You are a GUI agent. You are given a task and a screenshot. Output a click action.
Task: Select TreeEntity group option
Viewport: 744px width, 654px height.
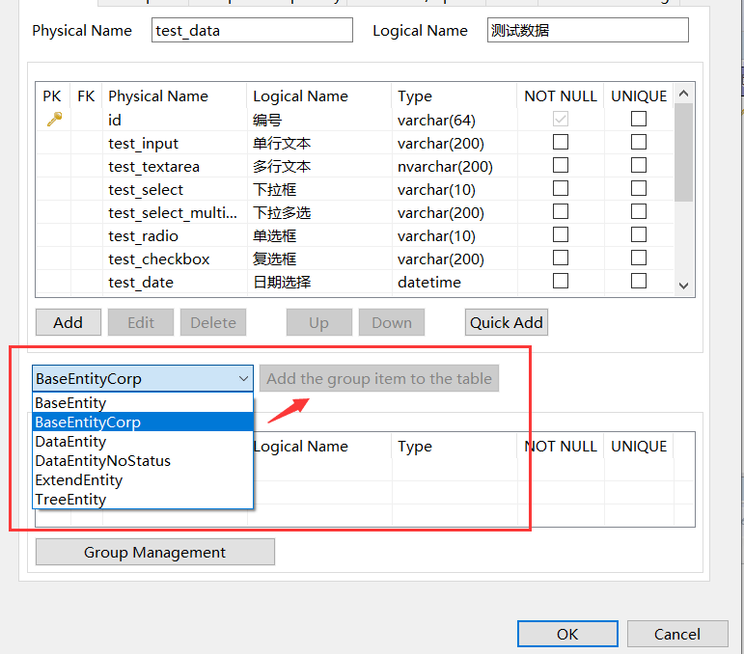click(143, 500)
